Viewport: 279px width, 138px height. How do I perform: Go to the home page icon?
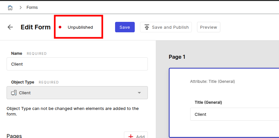click(10, 8)
